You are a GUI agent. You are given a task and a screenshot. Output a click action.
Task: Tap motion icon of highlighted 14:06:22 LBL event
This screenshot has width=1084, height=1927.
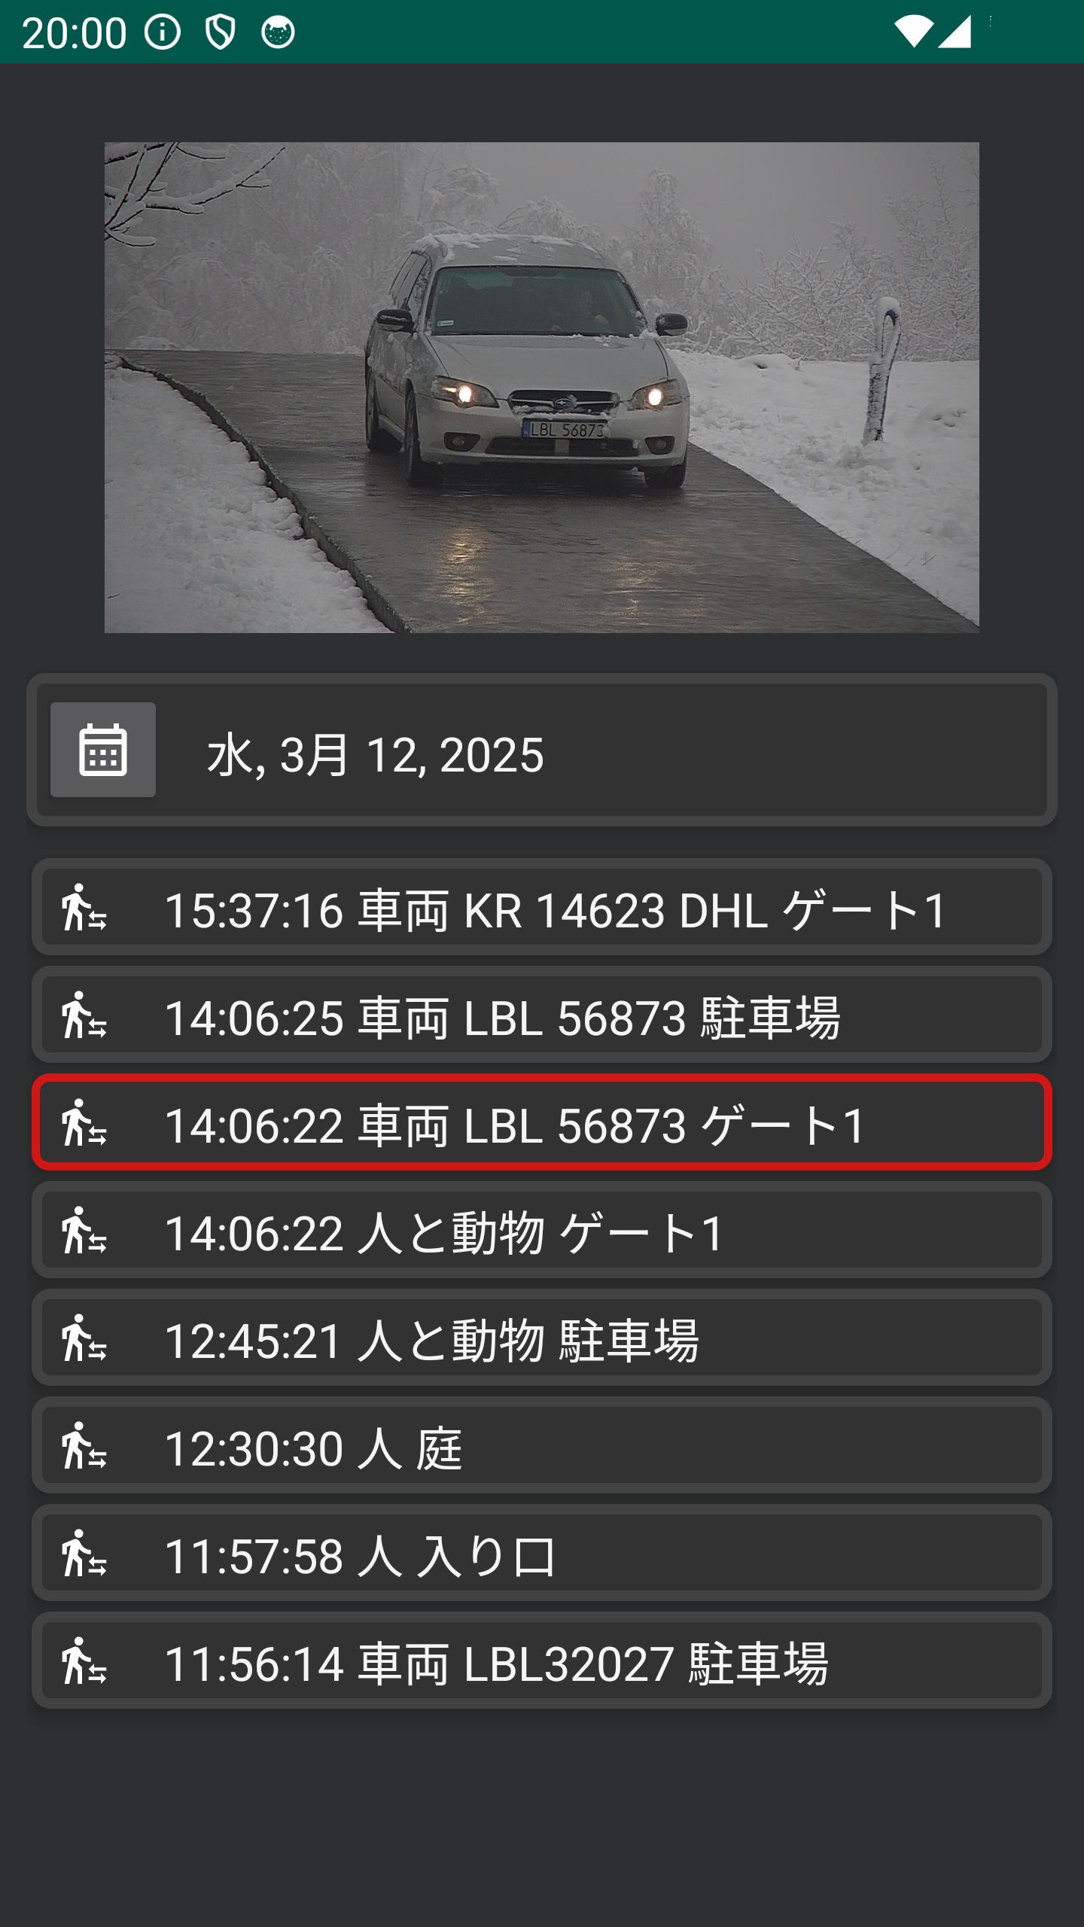click(x=84, y=1122)
